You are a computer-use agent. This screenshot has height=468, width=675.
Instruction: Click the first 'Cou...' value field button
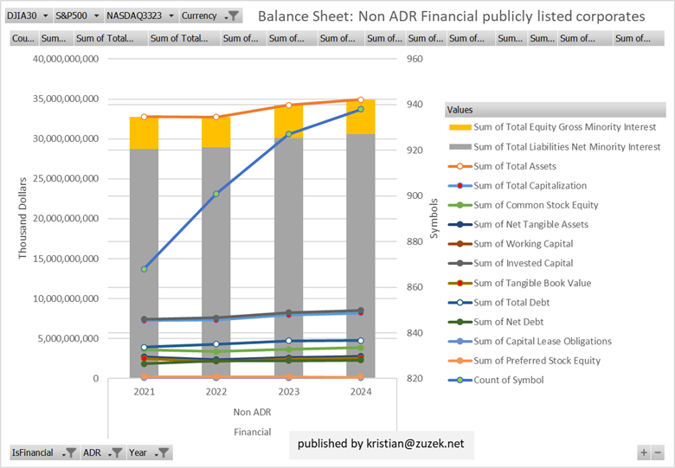tap(23, 38)
